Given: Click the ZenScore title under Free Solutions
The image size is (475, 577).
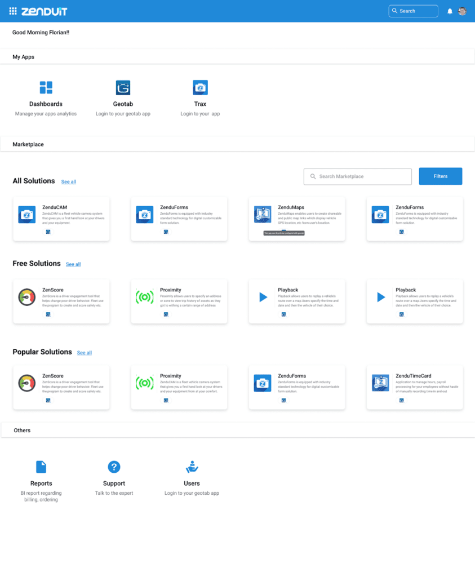Looking at the screenshot, I should [53, 290].
